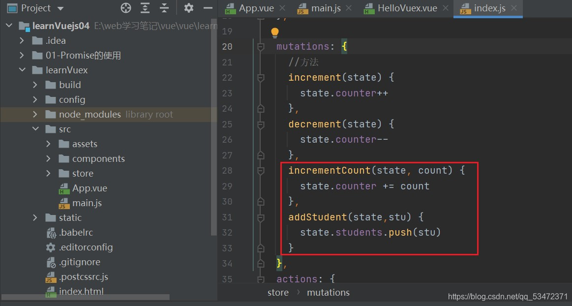Expand the .idea folder
The height and width of the screenshot is (306, 572).
coord(22,40)
